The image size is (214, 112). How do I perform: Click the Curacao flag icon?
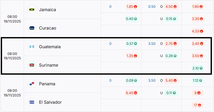point(32,28)
